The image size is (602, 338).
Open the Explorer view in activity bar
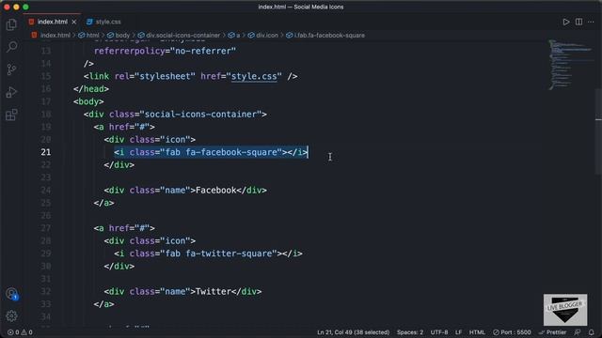click(x=11, y=24)
